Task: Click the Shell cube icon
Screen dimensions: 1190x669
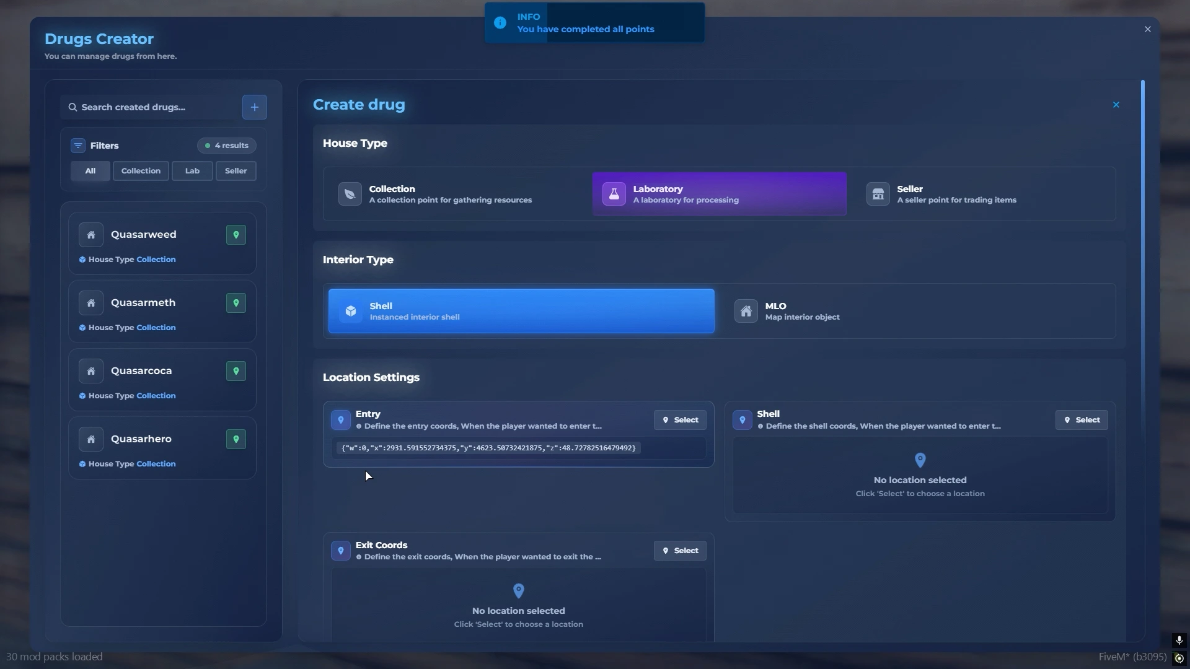Action: pos(351,311)
